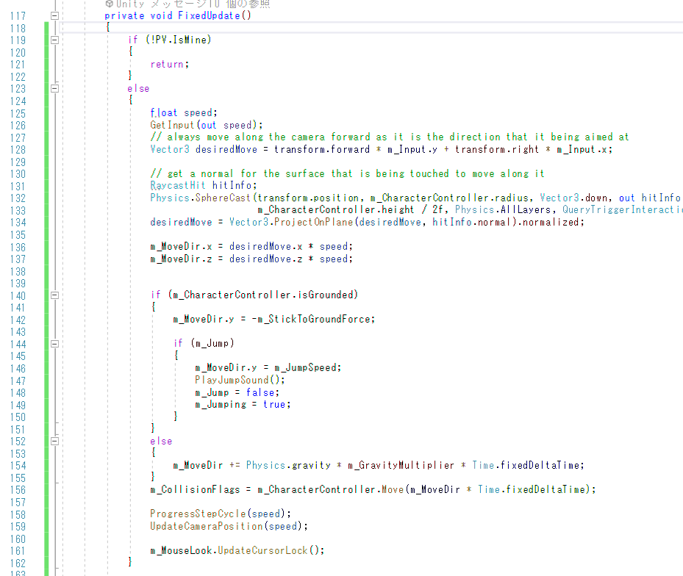
Task: Collapse the else block at line 123
Action: pyautogui.click(x=54, y=88)
